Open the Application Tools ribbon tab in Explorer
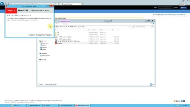The height and width of the screenshot is (107, 190). coord(65,21)
